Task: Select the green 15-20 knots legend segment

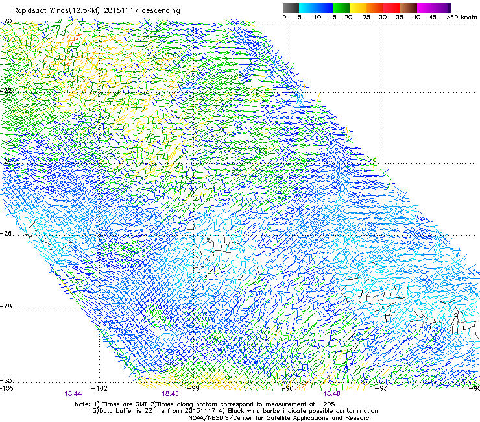Action: point(341,8)
